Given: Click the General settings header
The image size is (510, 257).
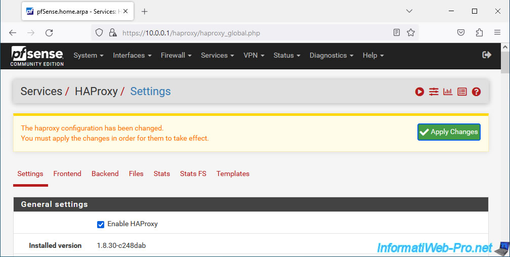Looking at the screenshot, I should pyautogui.click(x=251, y=204).
